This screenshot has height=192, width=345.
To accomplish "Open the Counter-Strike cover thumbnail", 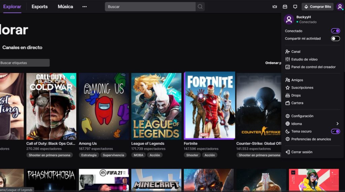I will [259, 106].
